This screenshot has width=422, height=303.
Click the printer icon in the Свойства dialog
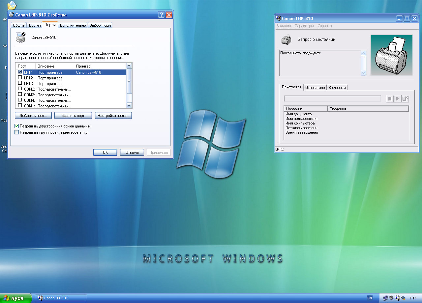(x=21, y=37)
